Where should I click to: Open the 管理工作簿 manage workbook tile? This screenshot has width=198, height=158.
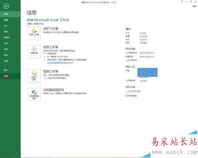coord(34,76)
